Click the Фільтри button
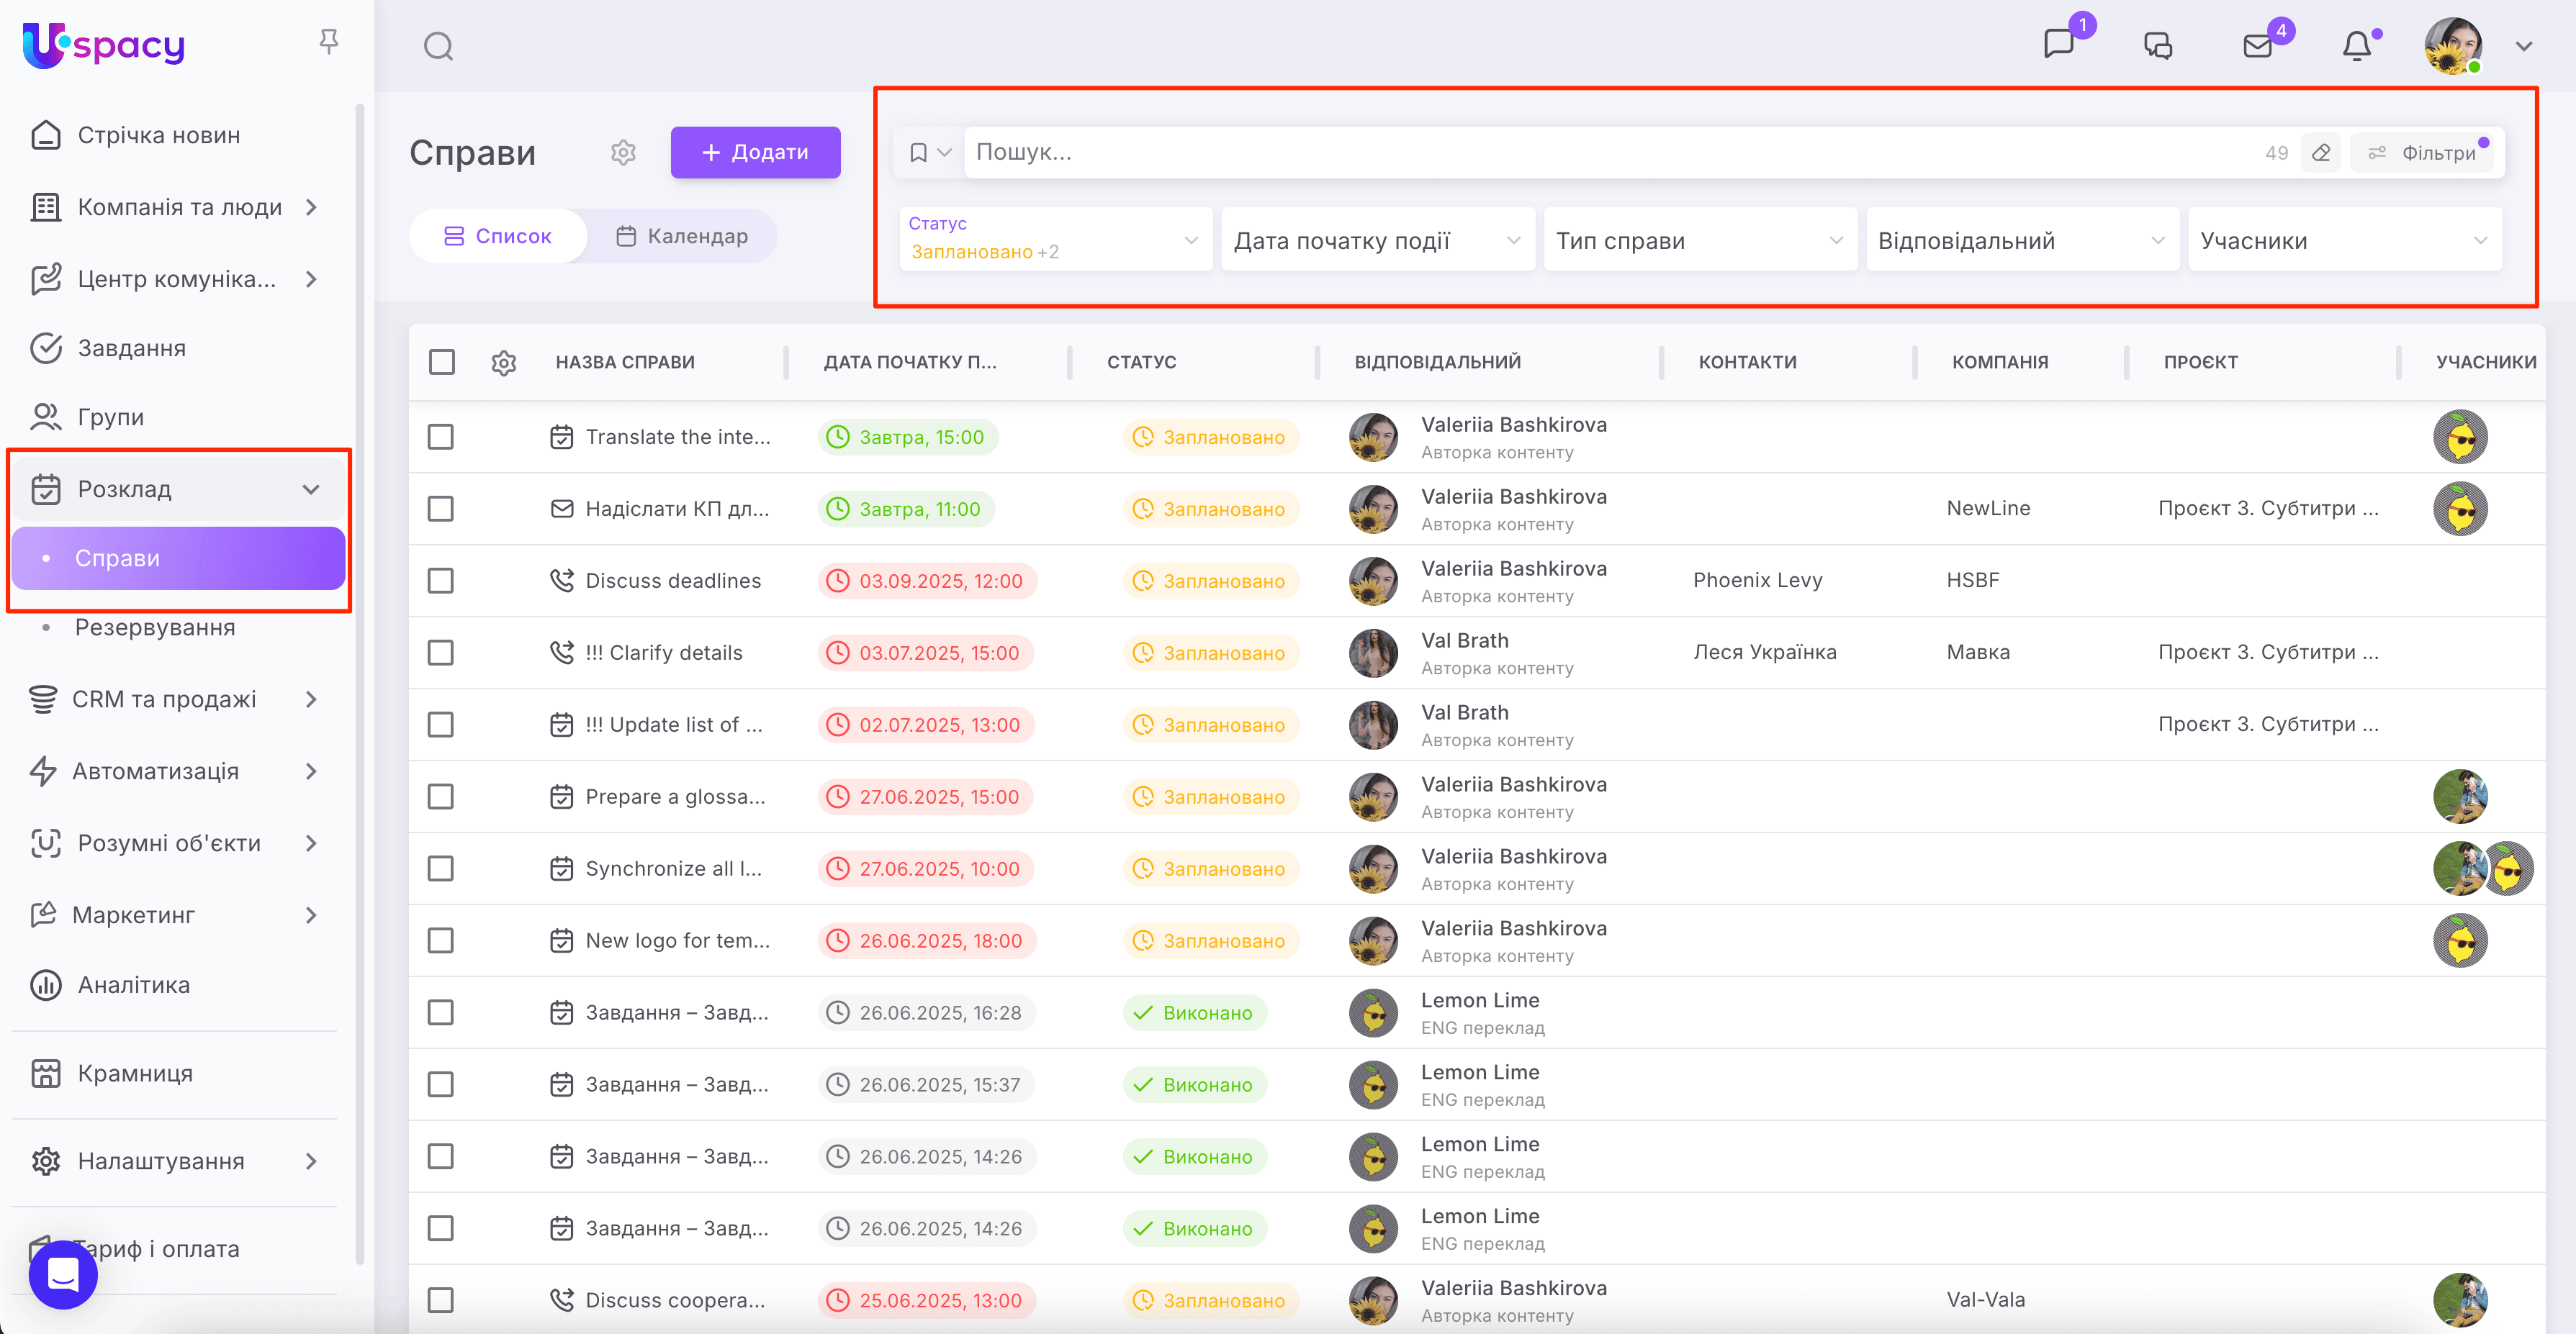 point(2424,153)
